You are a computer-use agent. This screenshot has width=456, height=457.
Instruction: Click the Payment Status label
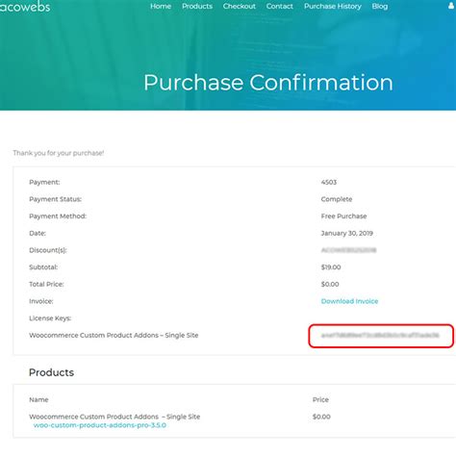pos(55,199)
